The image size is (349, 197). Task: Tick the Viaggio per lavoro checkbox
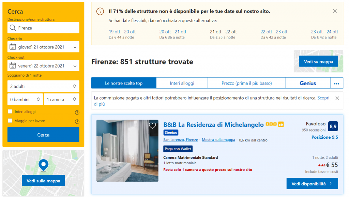pyautogui.click(x=10, y=121)
